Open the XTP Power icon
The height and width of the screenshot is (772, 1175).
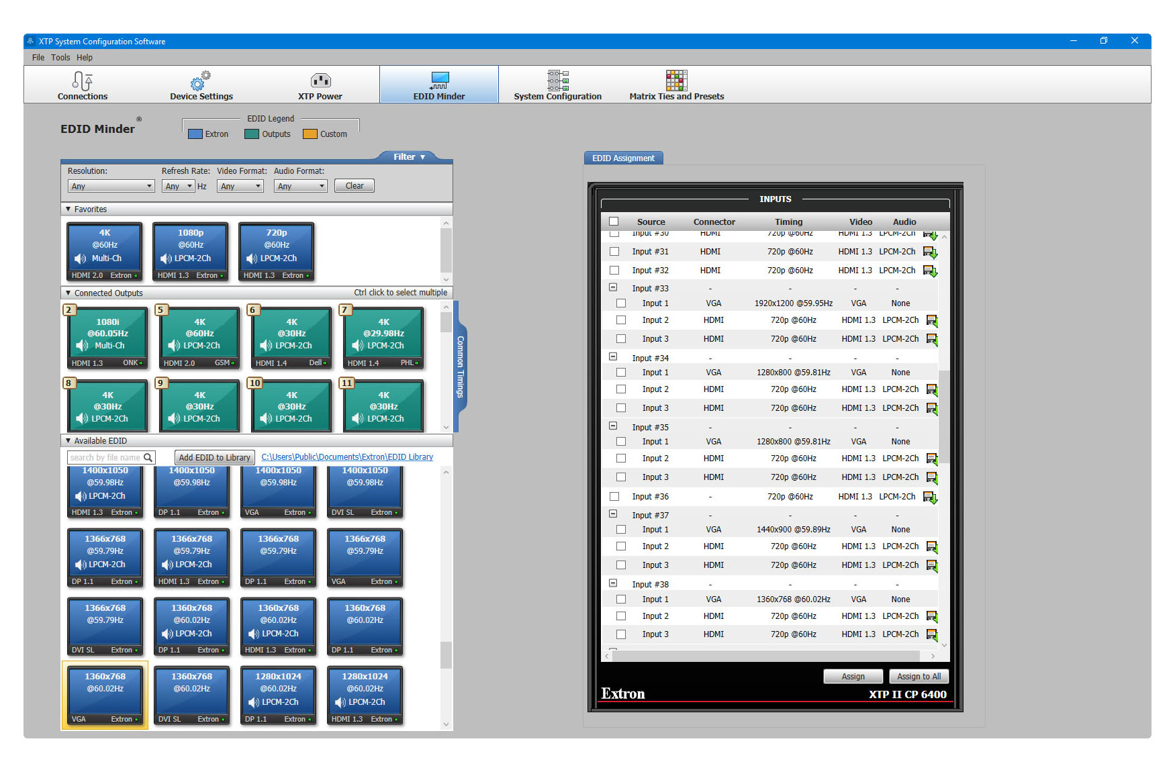pyautogui.click(x=320, y=81)
